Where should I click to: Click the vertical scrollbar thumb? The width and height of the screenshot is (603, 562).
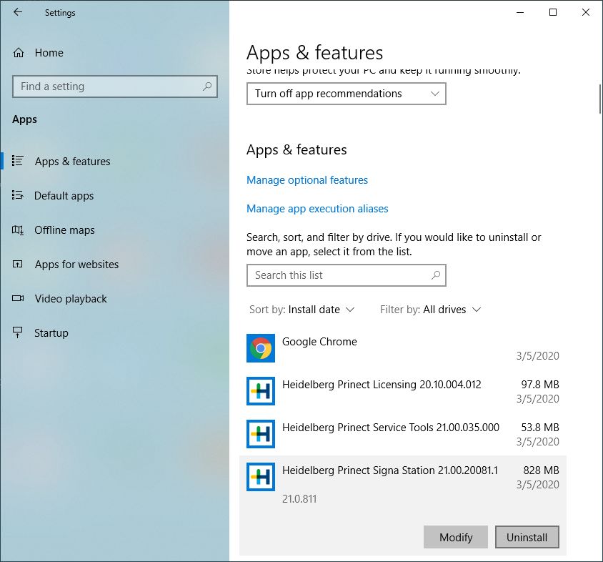click(x=600, y=99)
